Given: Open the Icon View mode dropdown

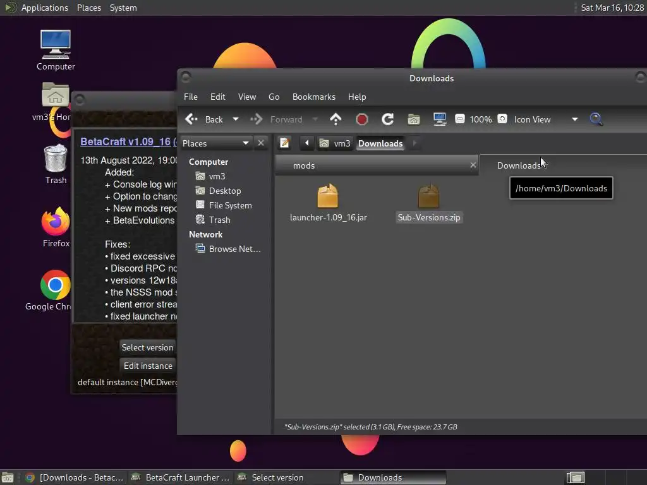Looking at the screenshot, I should pyautogui.click(x=545, y=119).
